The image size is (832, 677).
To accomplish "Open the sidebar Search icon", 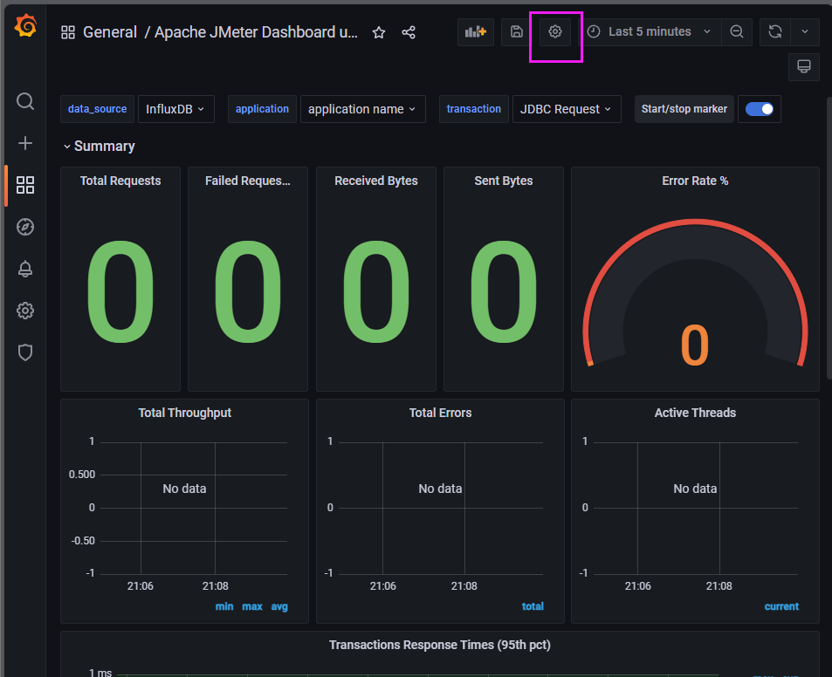I will click(25, 100).
